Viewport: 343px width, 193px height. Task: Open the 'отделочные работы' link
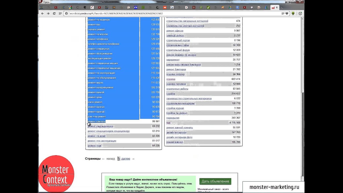[177, 89]
